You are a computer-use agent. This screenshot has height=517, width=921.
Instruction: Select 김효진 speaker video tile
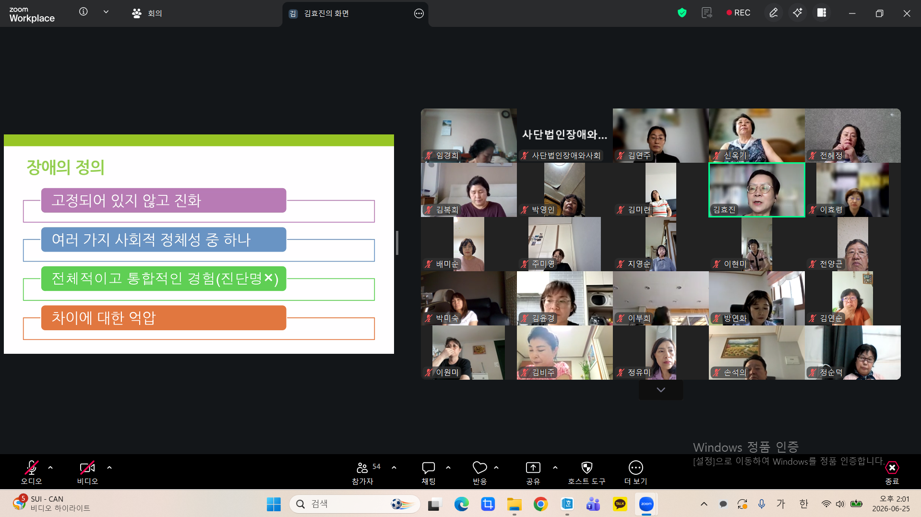click(x=757, y=190)
